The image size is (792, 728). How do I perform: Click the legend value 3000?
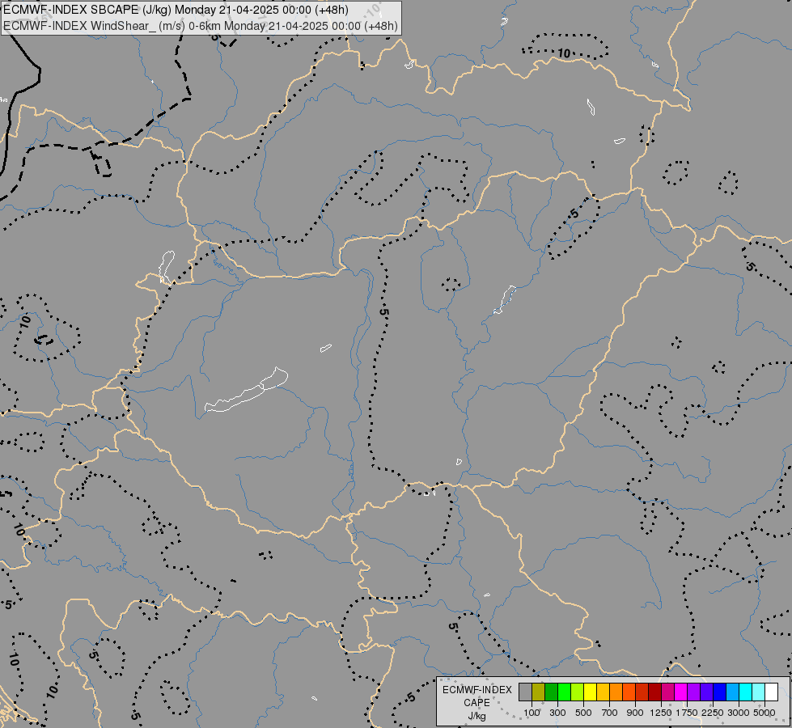coord(739,713)
